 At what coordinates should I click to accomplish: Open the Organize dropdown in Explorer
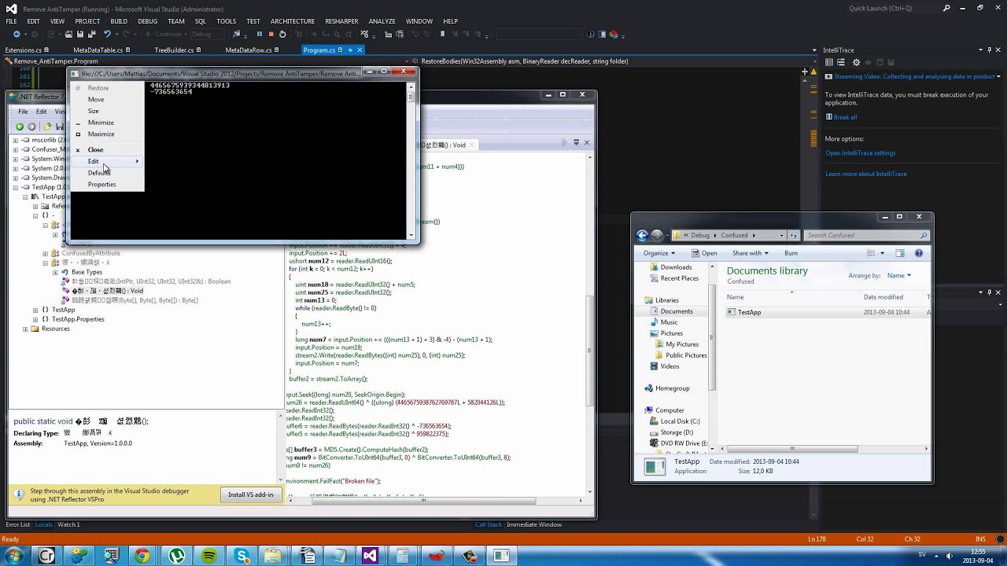click(x=659, y=253)
